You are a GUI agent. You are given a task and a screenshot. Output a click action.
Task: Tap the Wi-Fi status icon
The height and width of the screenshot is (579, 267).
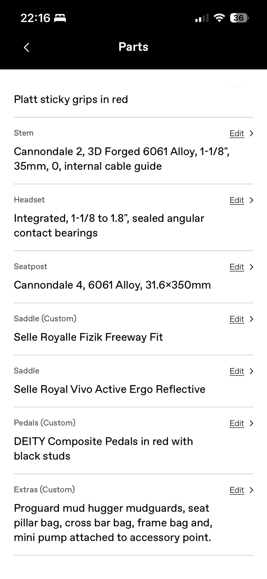(219, 18)
